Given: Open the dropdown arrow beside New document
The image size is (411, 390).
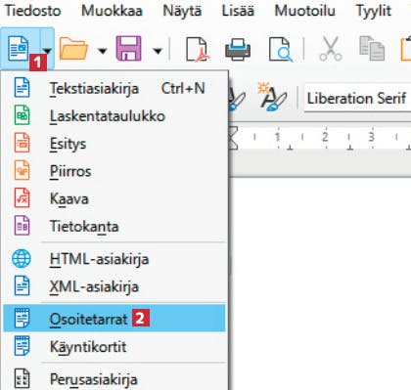Looking at the screenshot, I should click(47, 51).
